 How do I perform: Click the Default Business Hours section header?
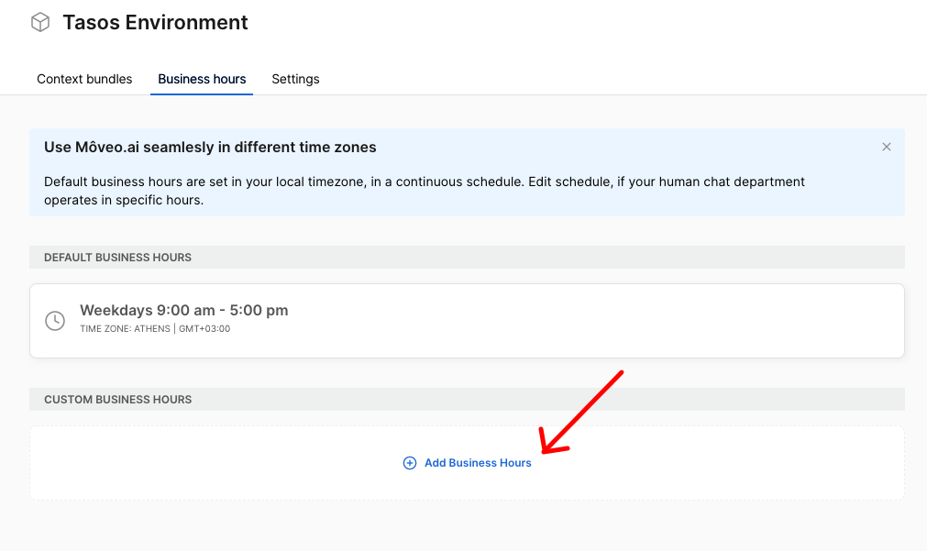click(117, 258)
